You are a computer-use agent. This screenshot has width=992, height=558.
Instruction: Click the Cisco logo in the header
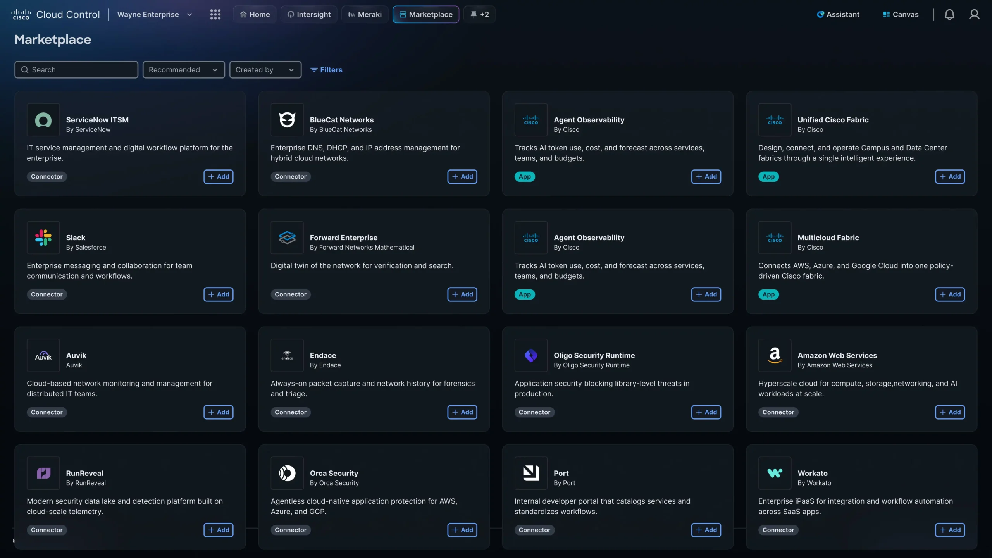[x=21, y=14]
